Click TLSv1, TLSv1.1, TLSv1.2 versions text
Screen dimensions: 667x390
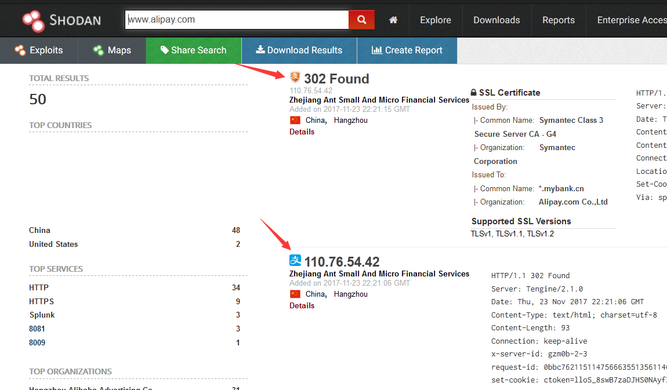click(512, 234)
